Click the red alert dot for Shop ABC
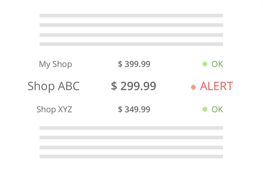The height and width of the screenshot is (176, 263). tap(193, 87)
